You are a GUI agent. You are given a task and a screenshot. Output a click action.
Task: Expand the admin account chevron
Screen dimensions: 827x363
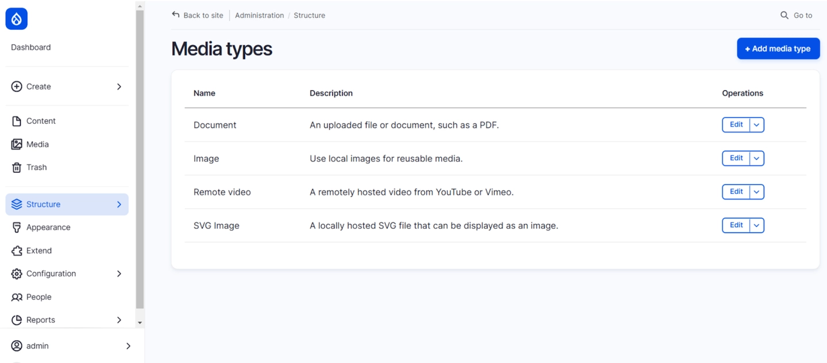(x=128, y=346)
